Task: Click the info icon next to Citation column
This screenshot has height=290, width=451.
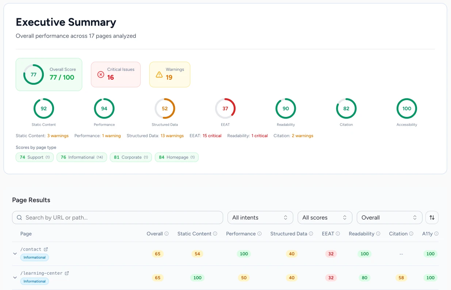Action: pos(412,233)
